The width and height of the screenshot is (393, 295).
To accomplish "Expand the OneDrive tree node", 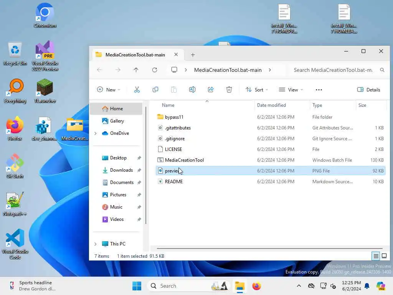I will (x=96, y=133).
